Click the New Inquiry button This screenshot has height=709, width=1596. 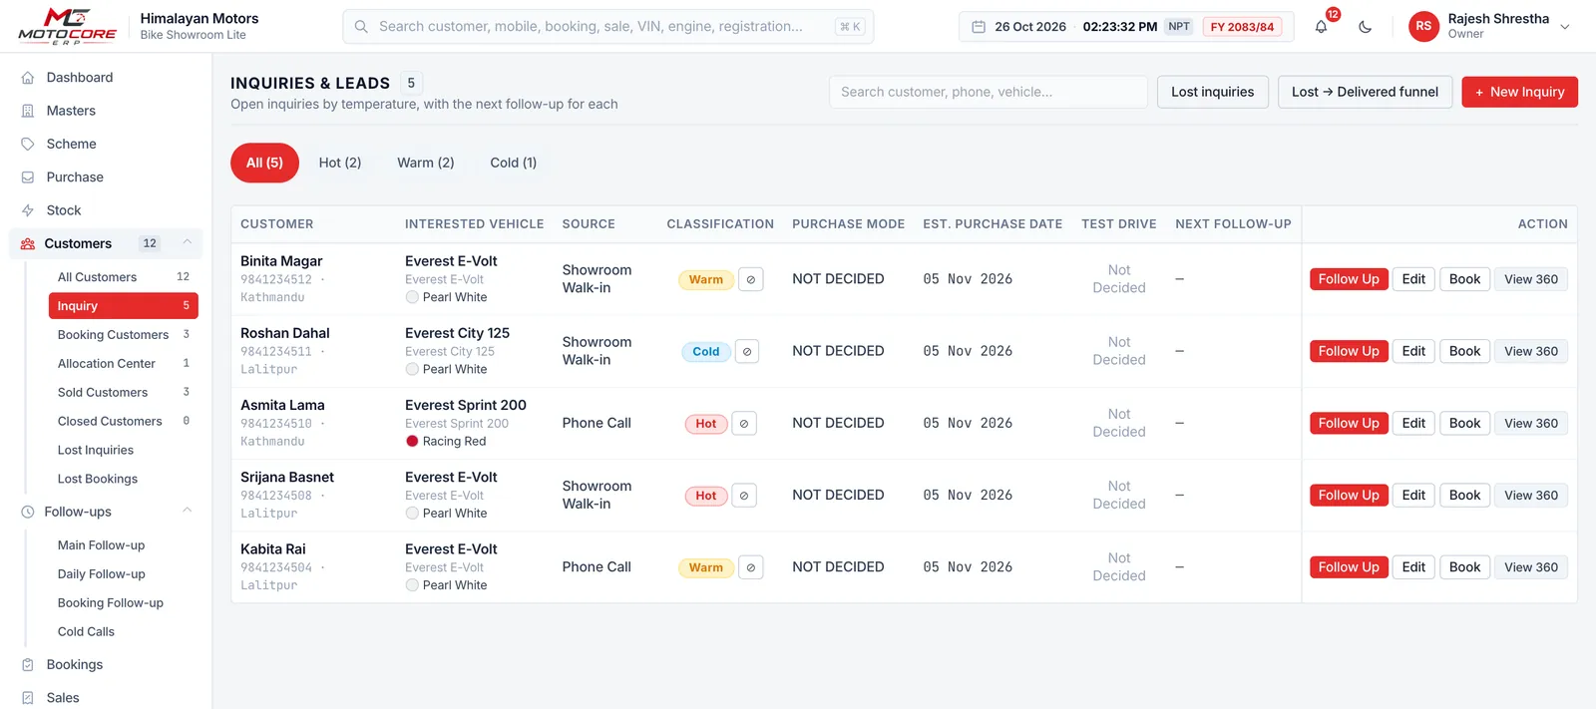tap(1519, 92)
